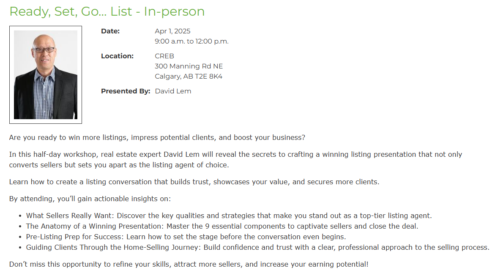Image resolution: width=495 pixels, height=273 pixels.
Task: Click 'Guiding Clients Through the Home-Selling Journey' bullet
Action: tap(257, 248)
